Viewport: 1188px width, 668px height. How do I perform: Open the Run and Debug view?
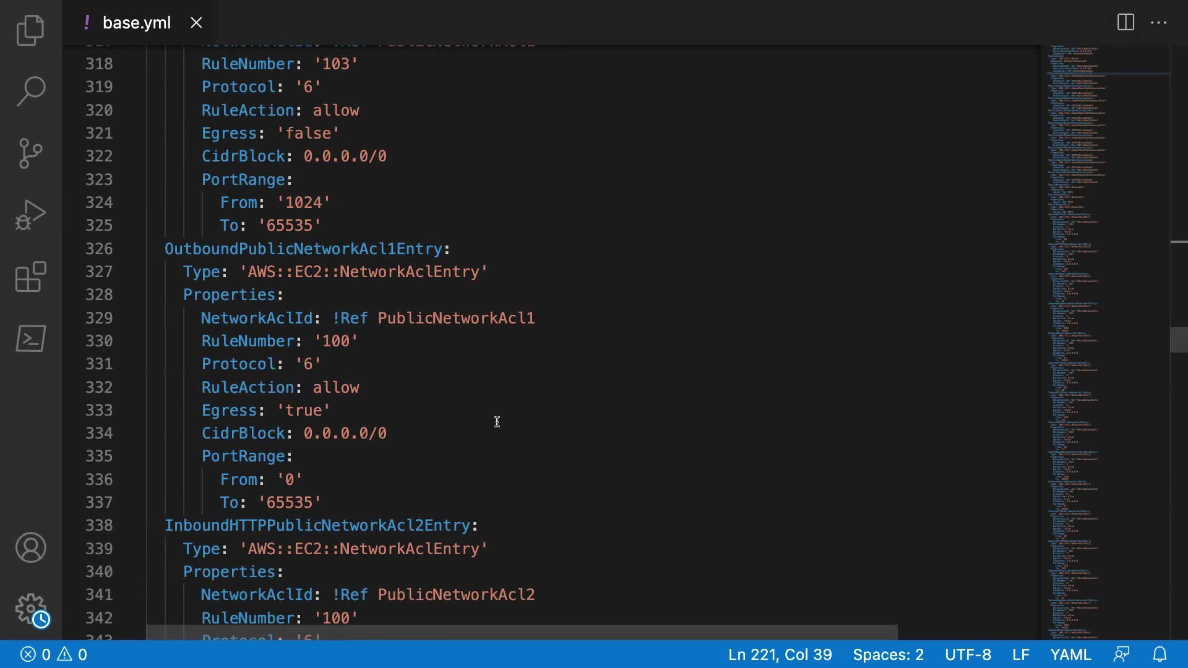[30, 215]
